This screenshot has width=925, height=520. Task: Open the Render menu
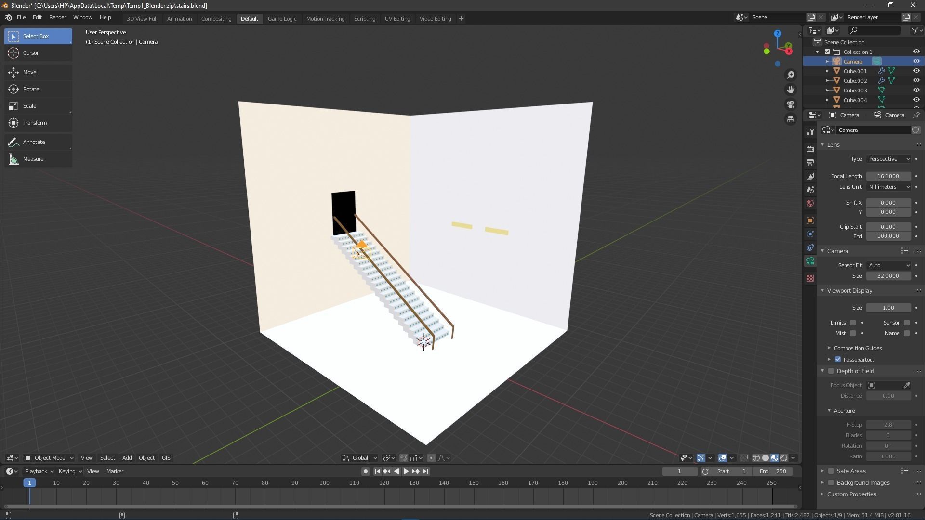(x=57, y=17)
